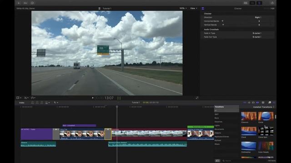The height and width of the screenshot is (163, 291).
Task: Select the All transitions category
Action: (226, 110)
